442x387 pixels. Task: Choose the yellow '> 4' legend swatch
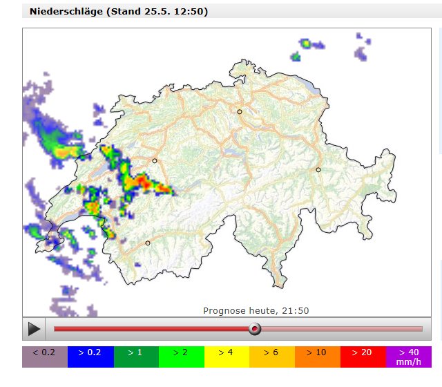(x=227, y=357)
